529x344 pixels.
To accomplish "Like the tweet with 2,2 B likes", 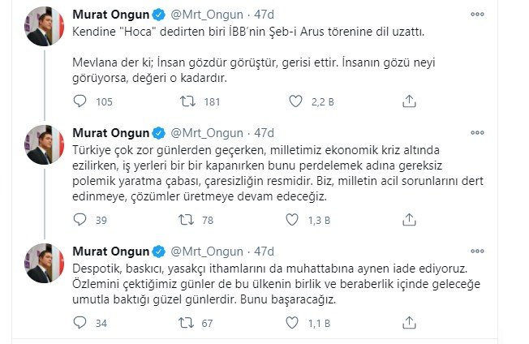I will [295, 101].
